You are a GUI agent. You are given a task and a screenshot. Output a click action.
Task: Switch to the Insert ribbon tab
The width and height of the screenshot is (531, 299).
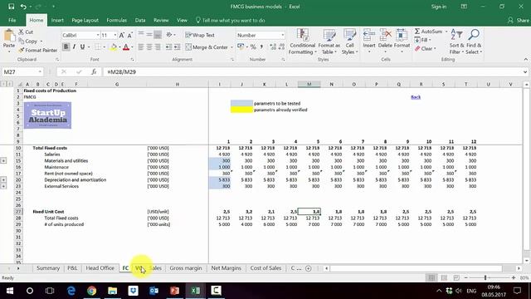[x=57, y=20]
